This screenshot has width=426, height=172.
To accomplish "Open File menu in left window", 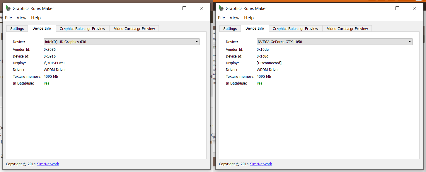I will click(8, 18).
